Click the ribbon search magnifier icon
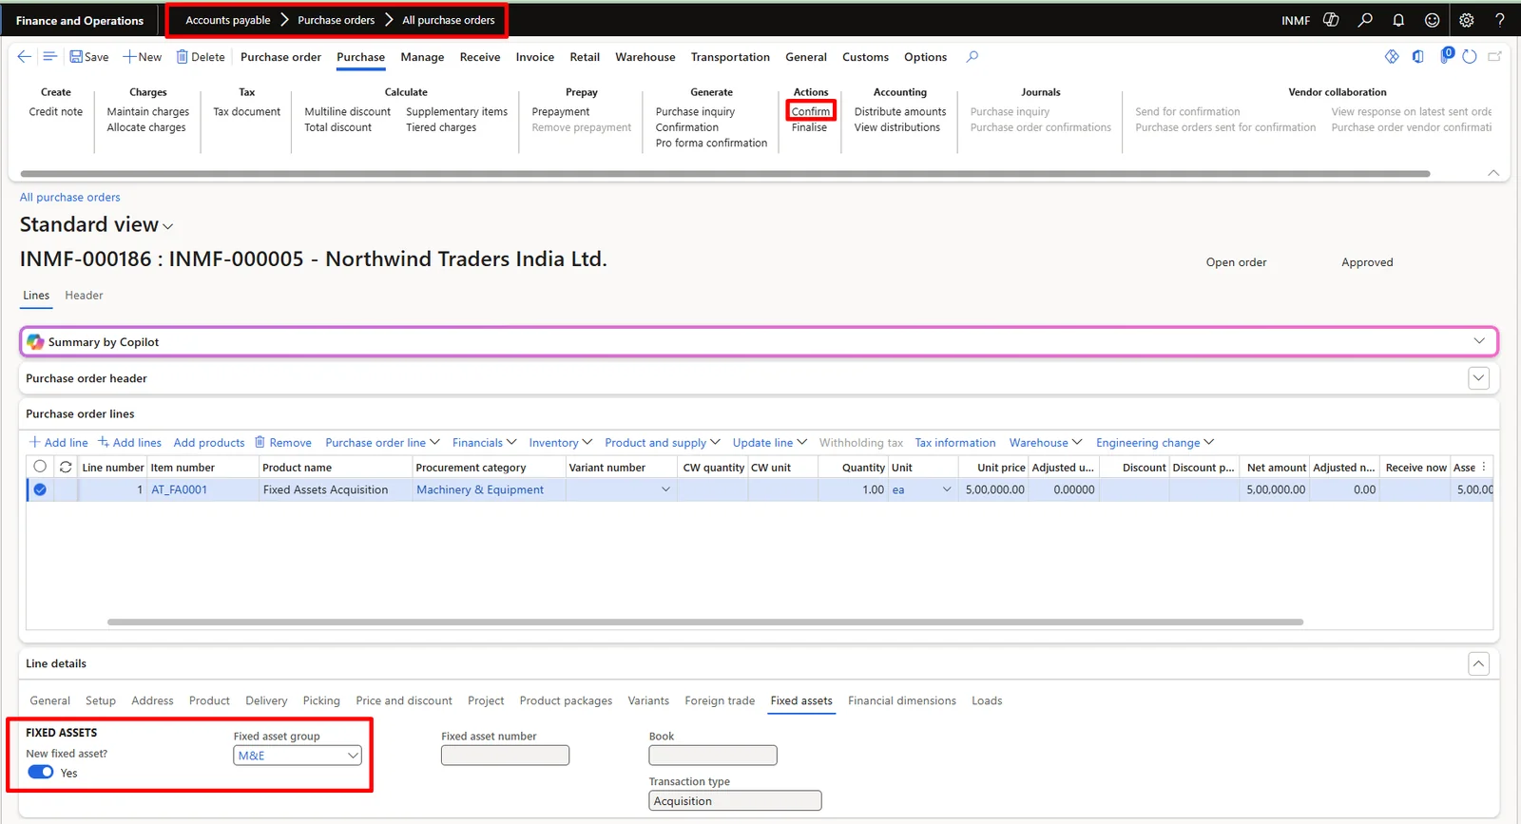Viewport: 1521px width, 824px height. [972, 57]
